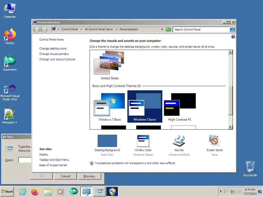This screenshot has width=263, height=197.
Task: Expand the breadcrumb root dropdown arrow
Action: click(x=58, y=29)
